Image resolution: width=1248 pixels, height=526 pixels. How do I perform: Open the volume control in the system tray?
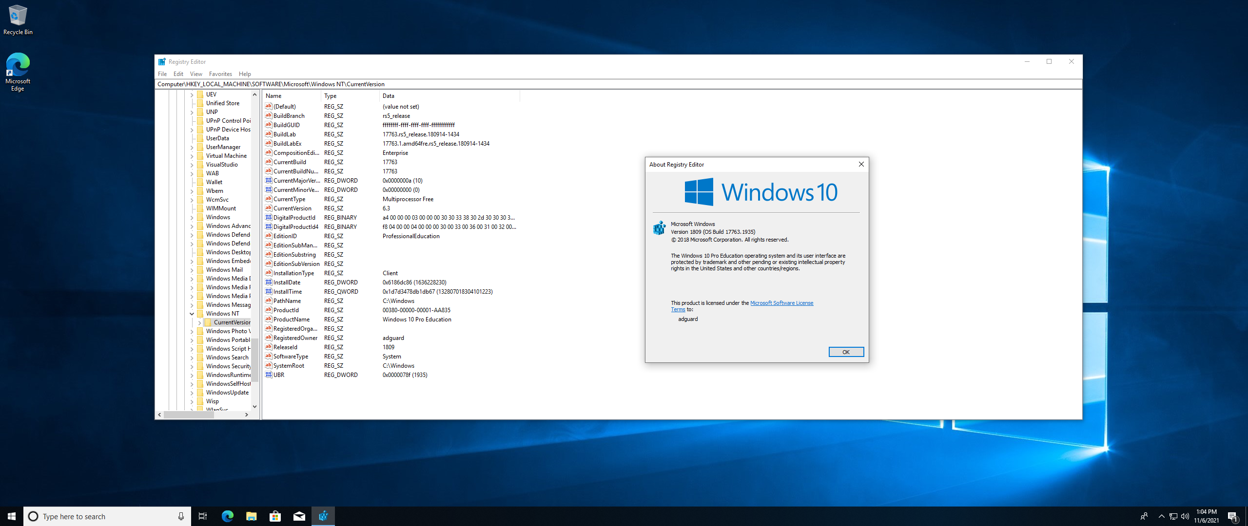(x=1185, y=516)
